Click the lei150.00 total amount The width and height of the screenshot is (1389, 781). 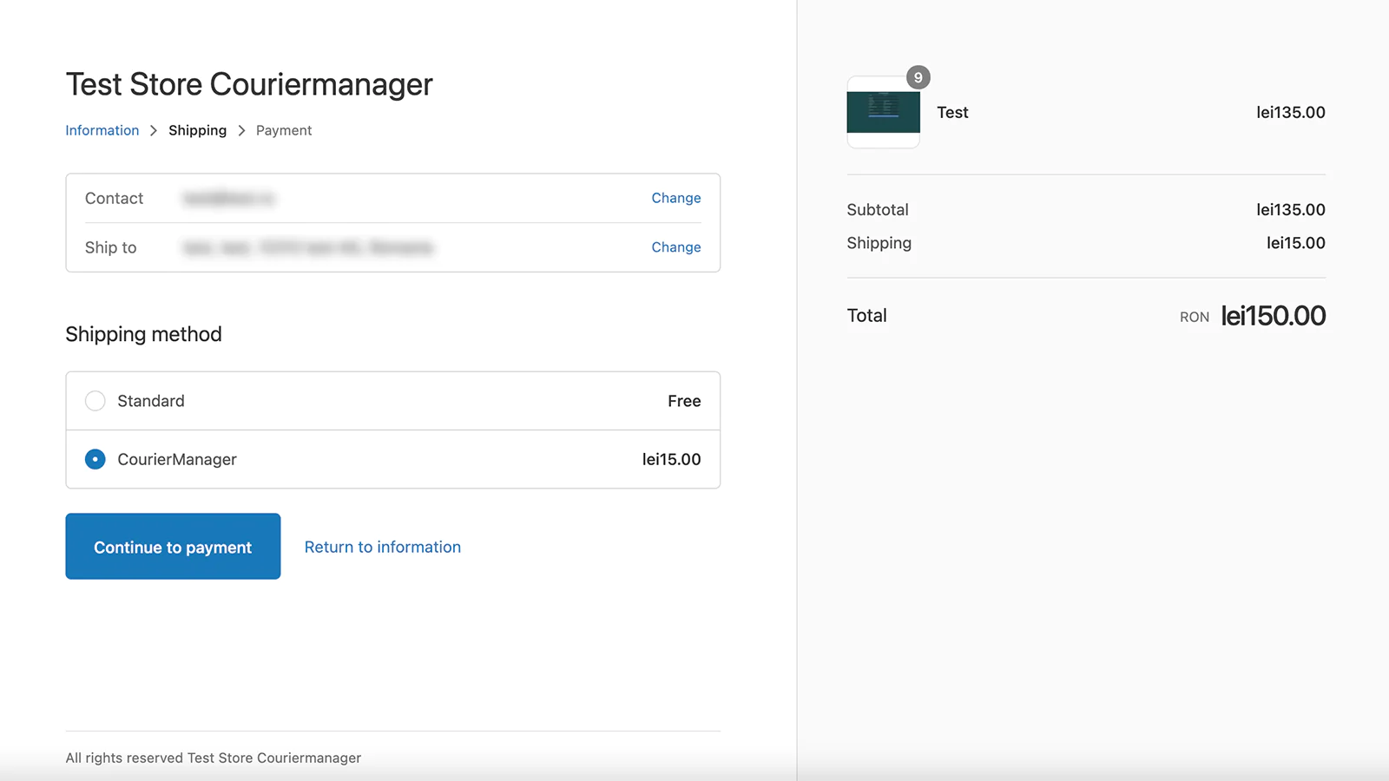pos(1273,315)
